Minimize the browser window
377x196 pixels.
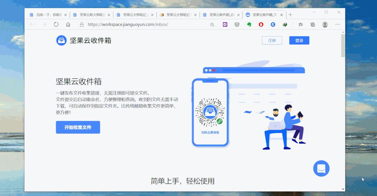pyautogui.click(x=314, y=12)
